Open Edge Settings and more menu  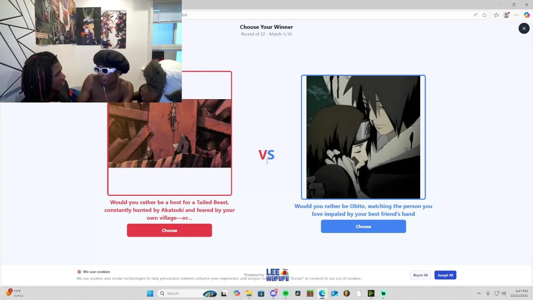pyautogui.click(x=516, y=15)
